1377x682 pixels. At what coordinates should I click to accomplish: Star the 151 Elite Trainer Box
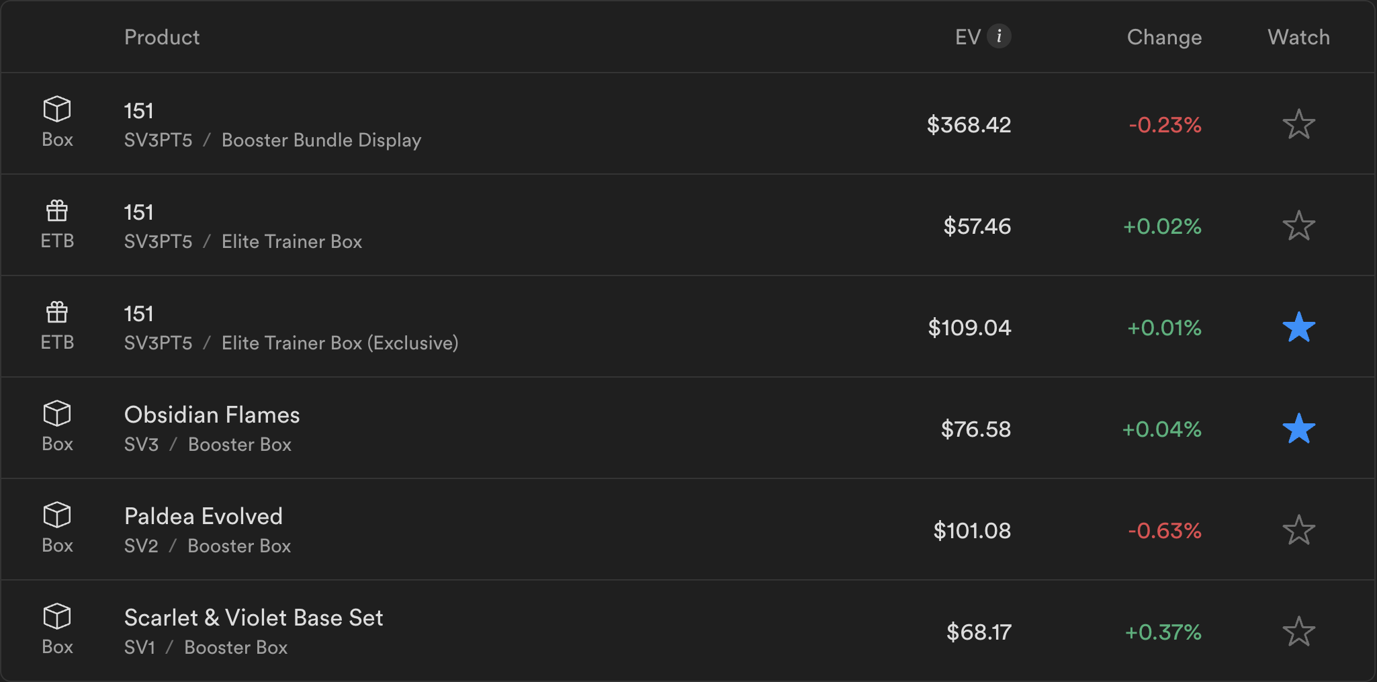tap(1298, 226)
